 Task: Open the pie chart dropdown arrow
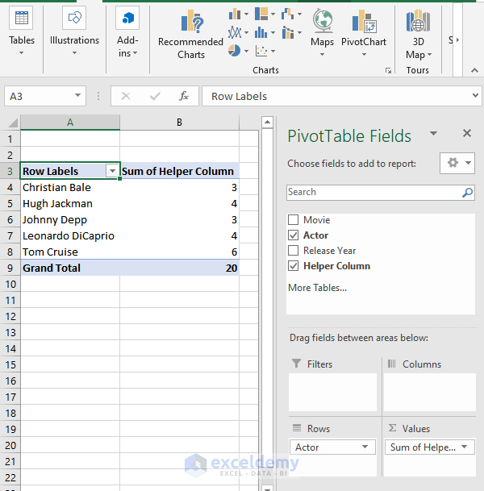click(x=246, y=51)
